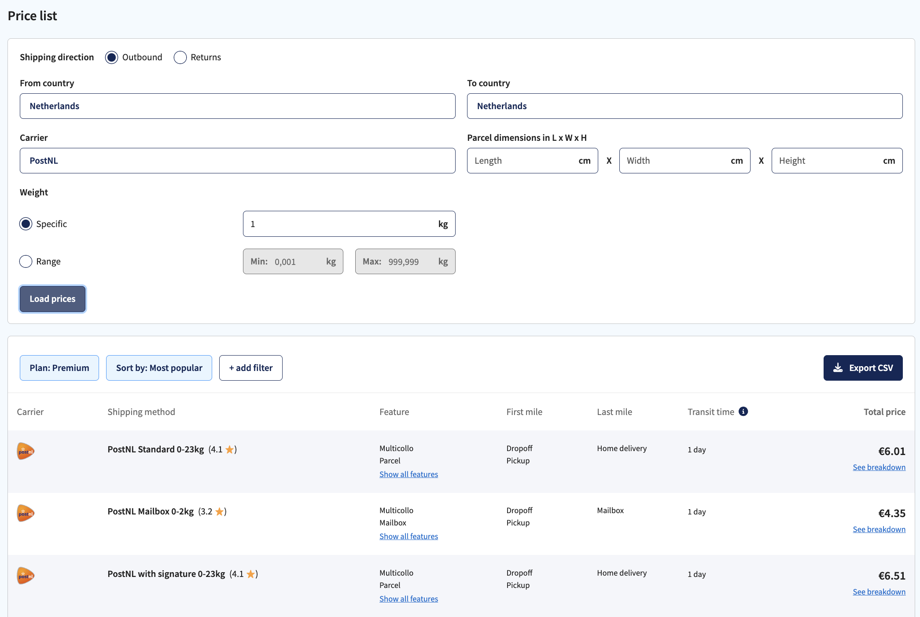Click the PostNL logo in Mailbox 0-2kg row
Image resolution: width=920 pixels, height=617 pixels.
point(26,513)
